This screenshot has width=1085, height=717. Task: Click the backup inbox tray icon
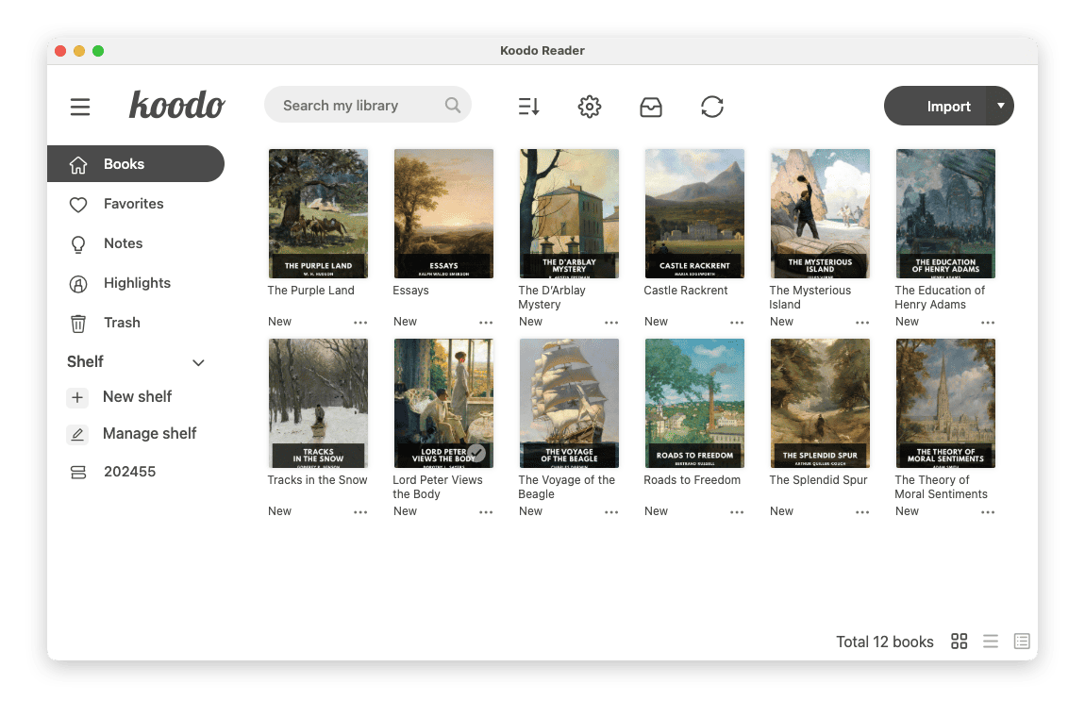click(651, 107)
